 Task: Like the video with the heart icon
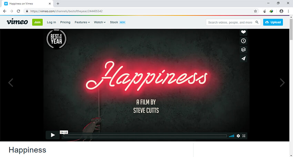[x=243, y=32]
